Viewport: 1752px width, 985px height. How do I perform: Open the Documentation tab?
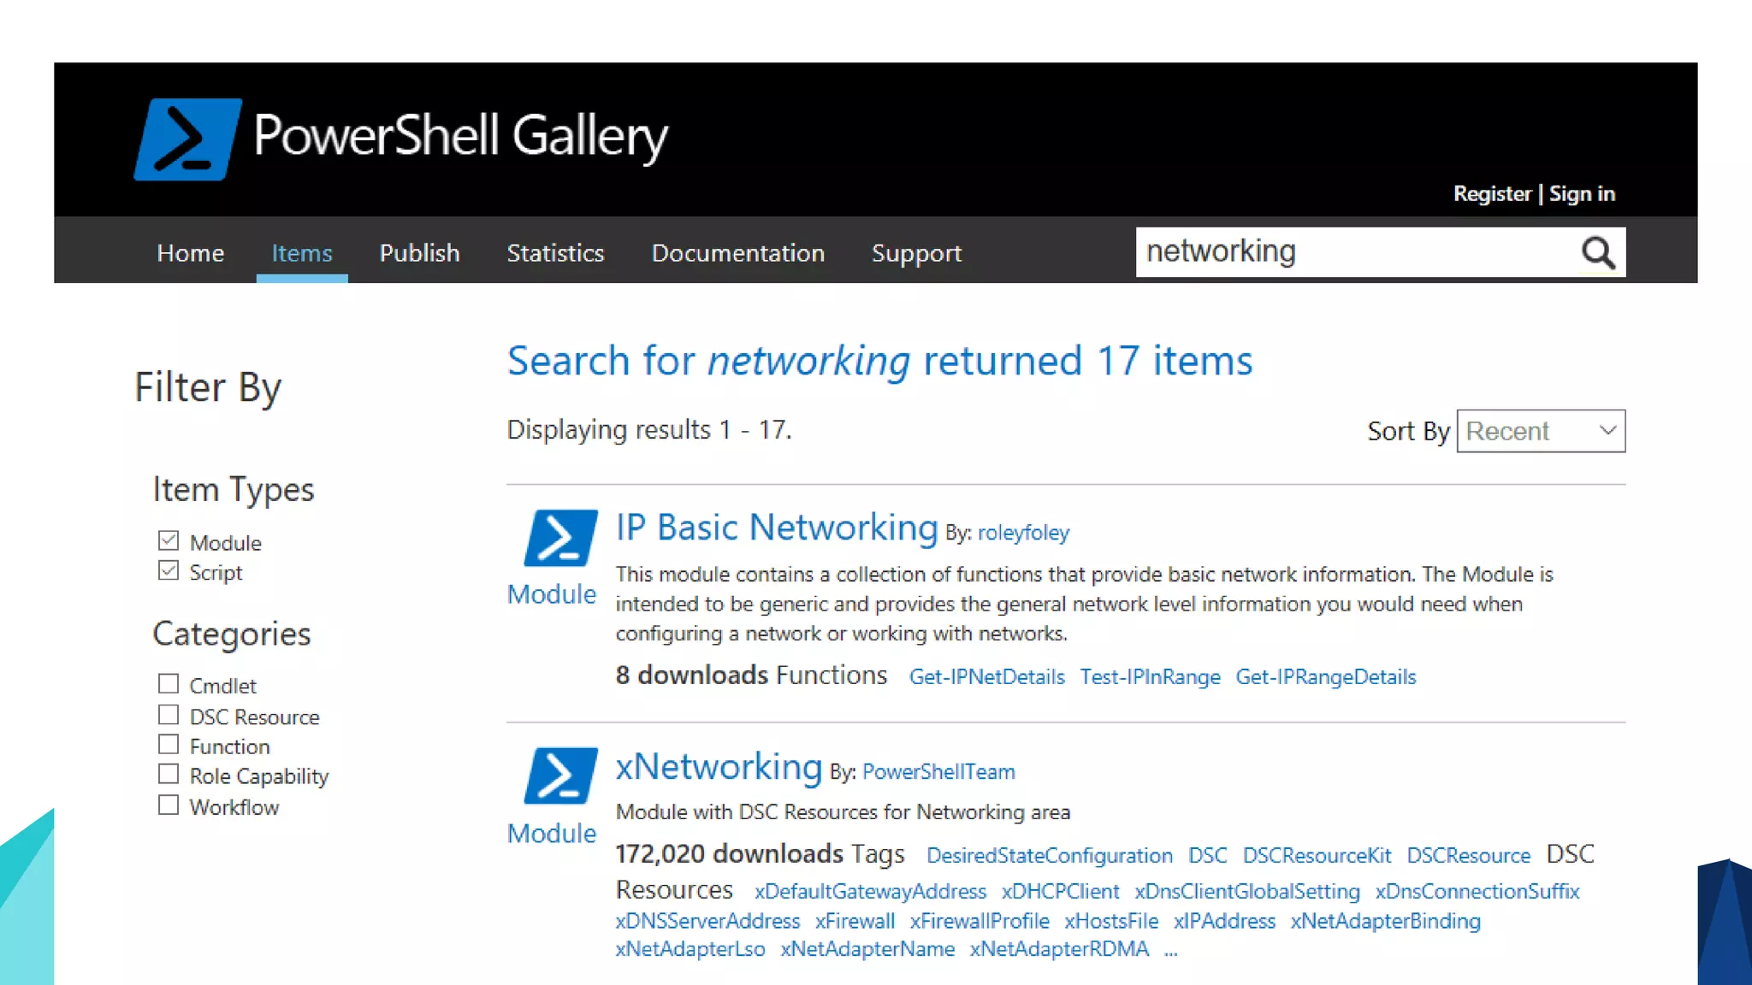[738, 253]
